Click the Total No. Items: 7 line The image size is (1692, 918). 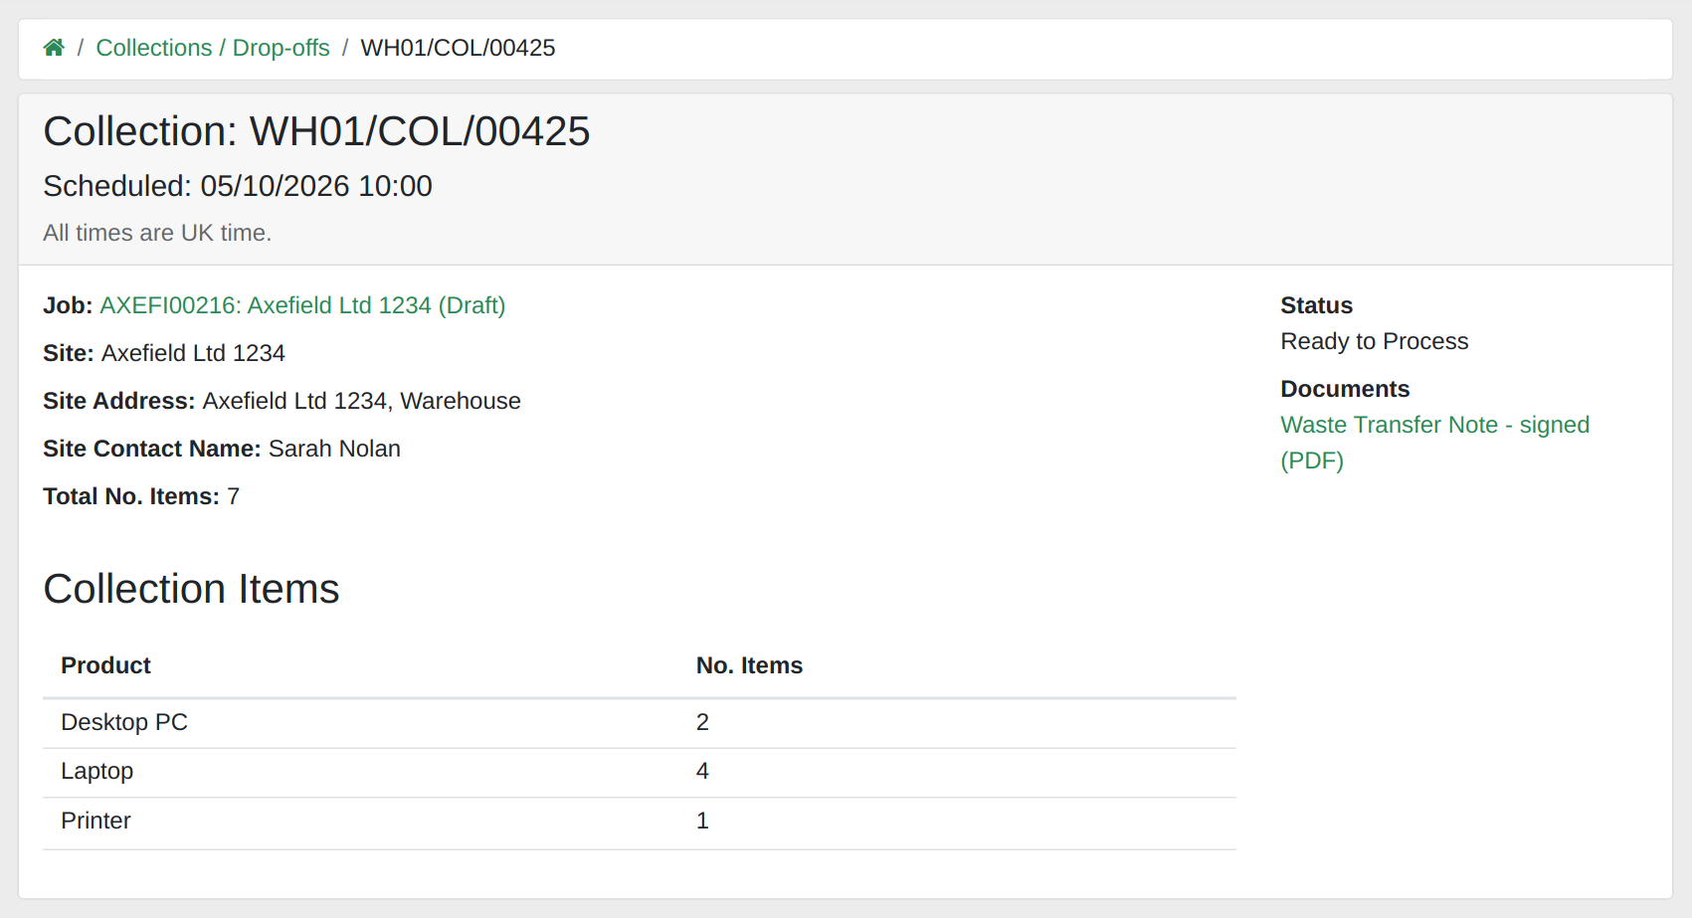pyautogui.click(x=141, y=496)
